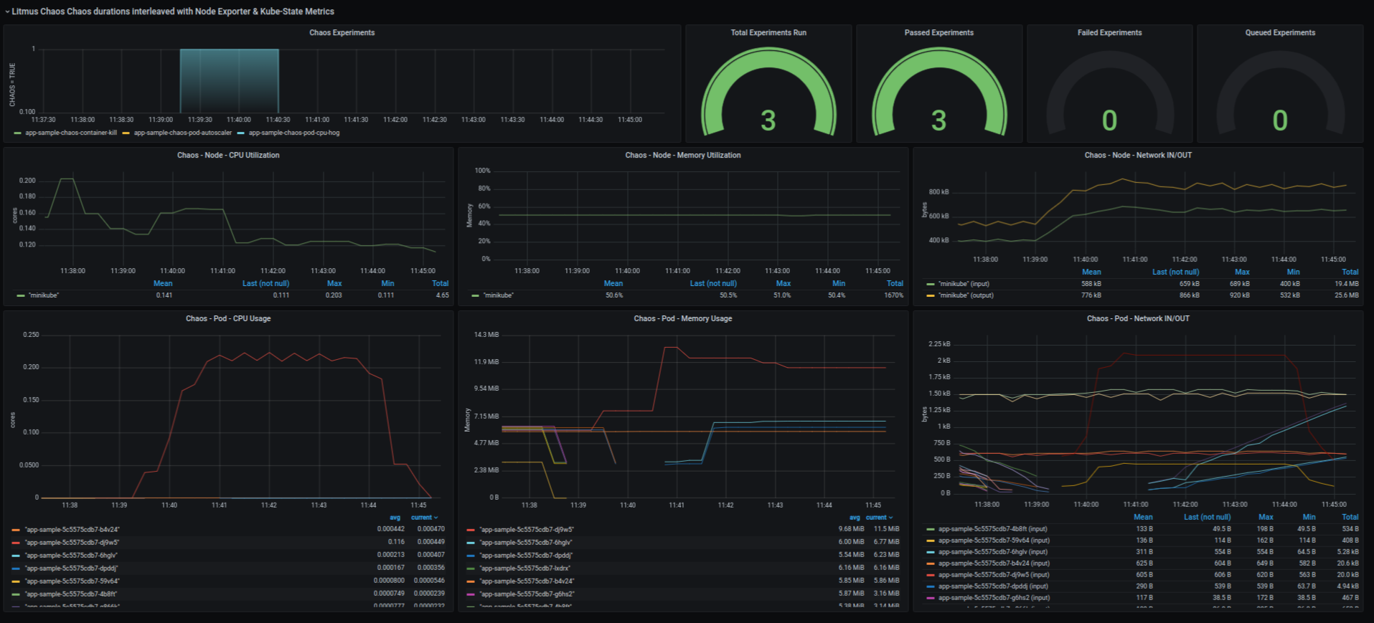Viewport: 1374px width, 623px height.
Task: Toggle minikube series in Node CPU Utilization legend
Action: 44,295
